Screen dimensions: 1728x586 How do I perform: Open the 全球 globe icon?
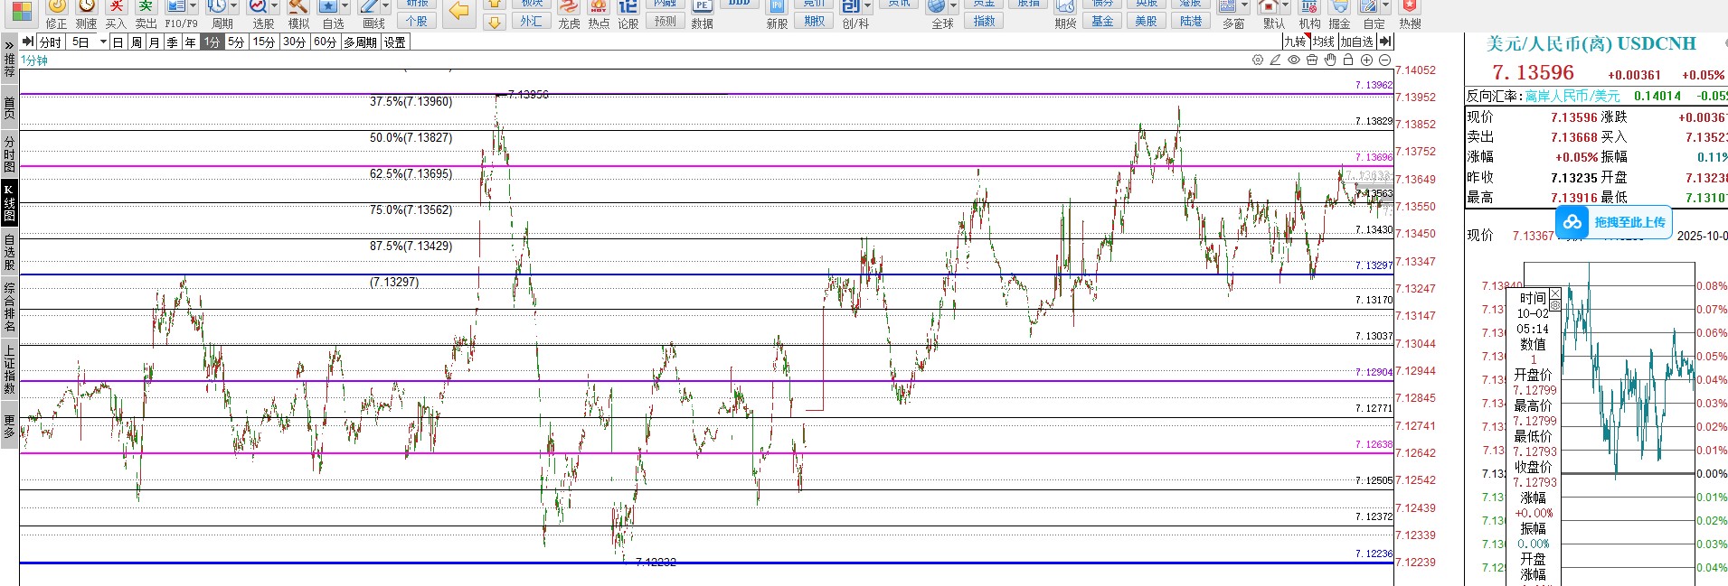point(937,6)
